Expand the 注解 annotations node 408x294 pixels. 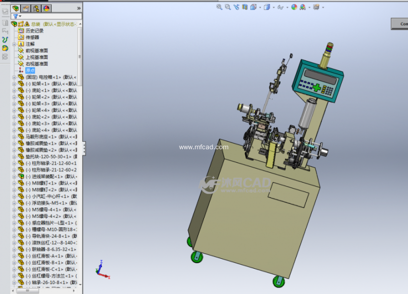tap(14, 44)
